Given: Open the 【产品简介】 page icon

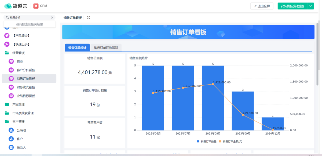Looking at the screenshot, I should tap(7, 36).
